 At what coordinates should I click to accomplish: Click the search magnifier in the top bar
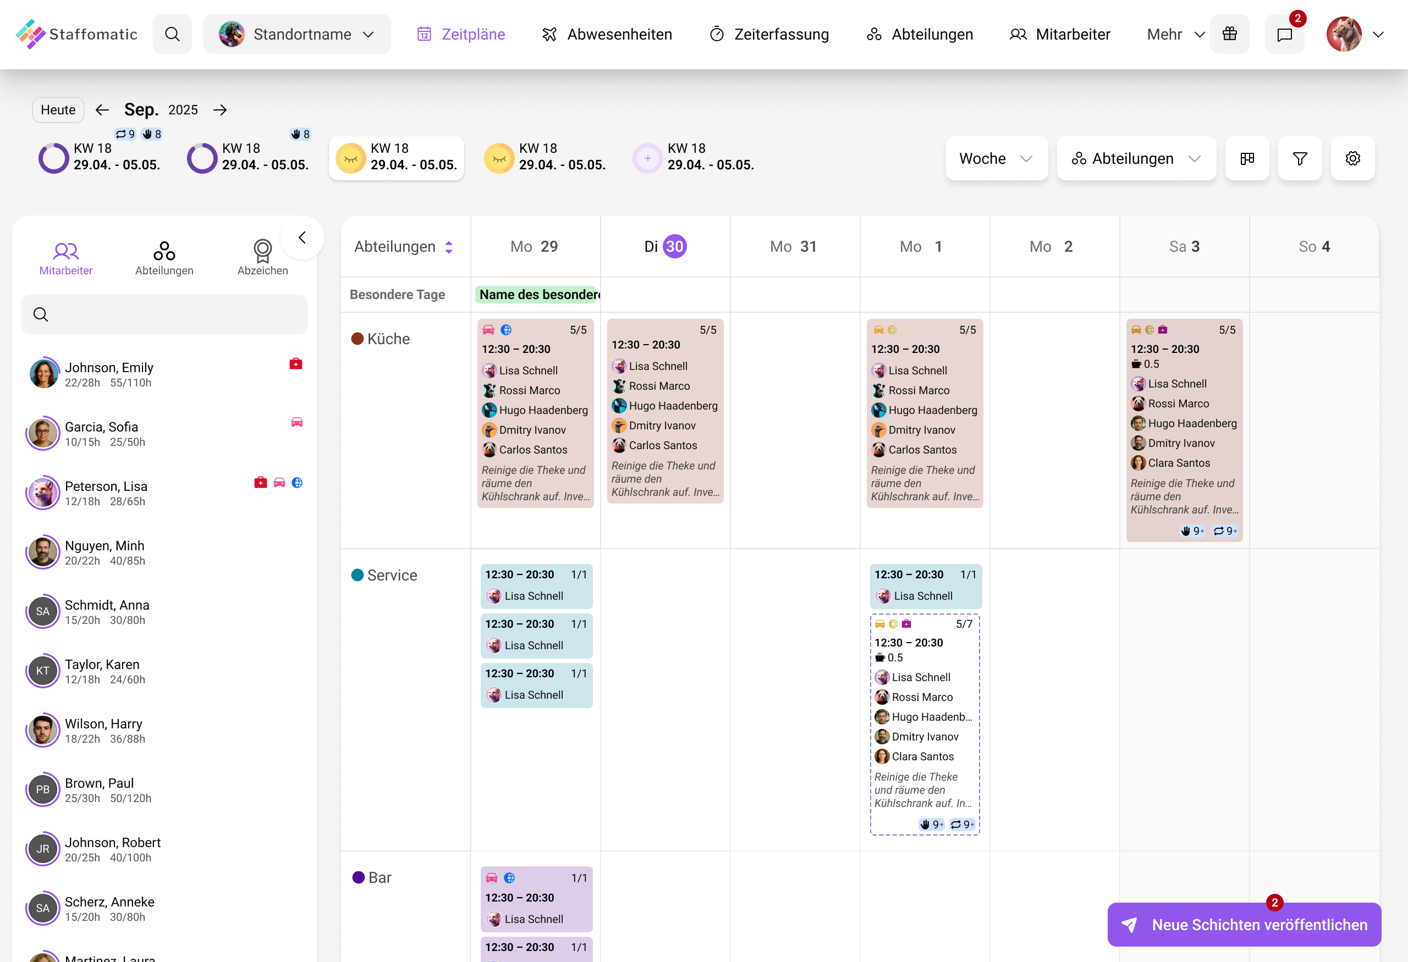tap(172, 34)
